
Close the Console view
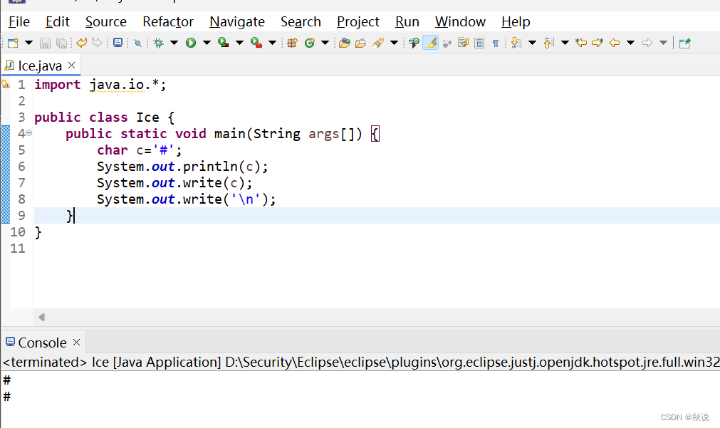[x=77, y=342]
